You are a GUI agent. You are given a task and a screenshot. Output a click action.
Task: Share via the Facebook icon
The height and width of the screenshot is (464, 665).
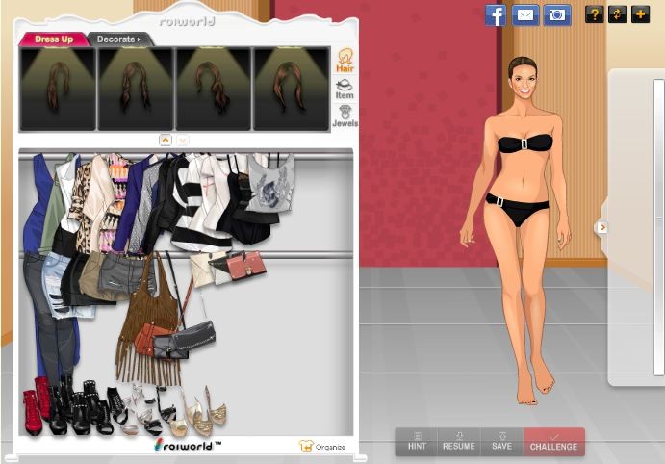pos(496,14)
